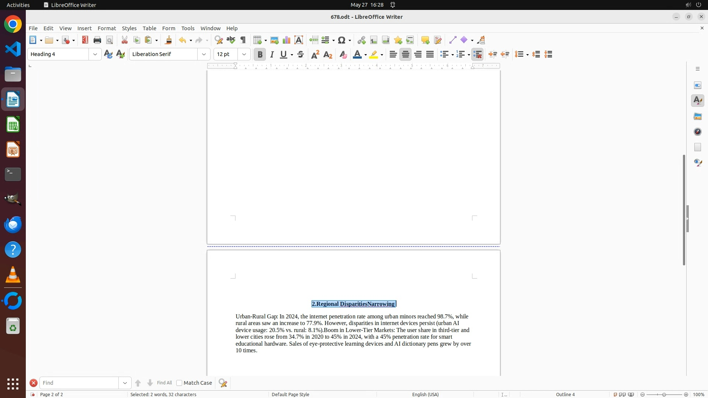Click the Export as PDF icon
This screenshot has width=708, height=398.
[x=85, y=40]
